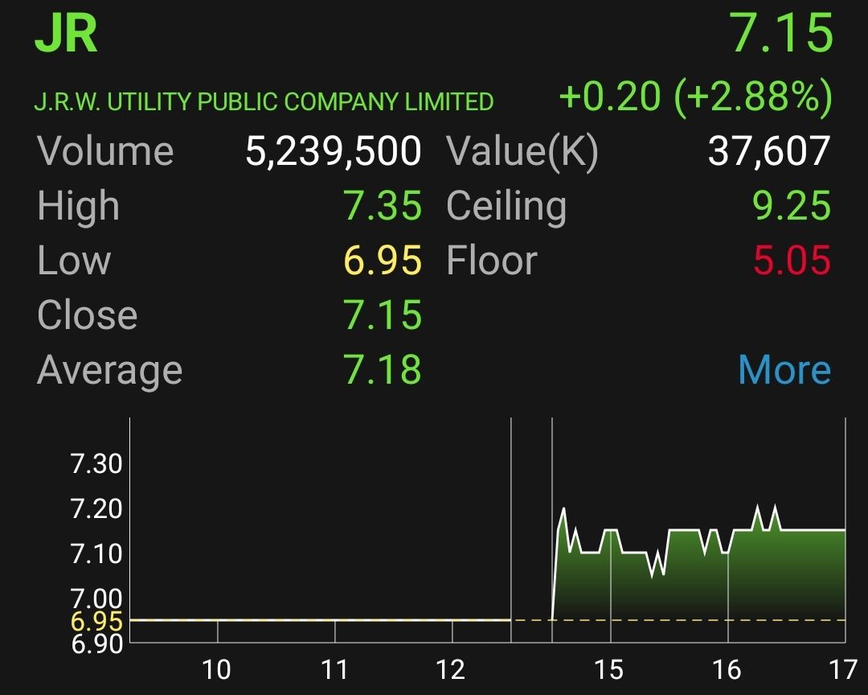This screenshot has height=695, width=868.
Task: Tap the 7.10 price axis label
Action: coord(96,553)
